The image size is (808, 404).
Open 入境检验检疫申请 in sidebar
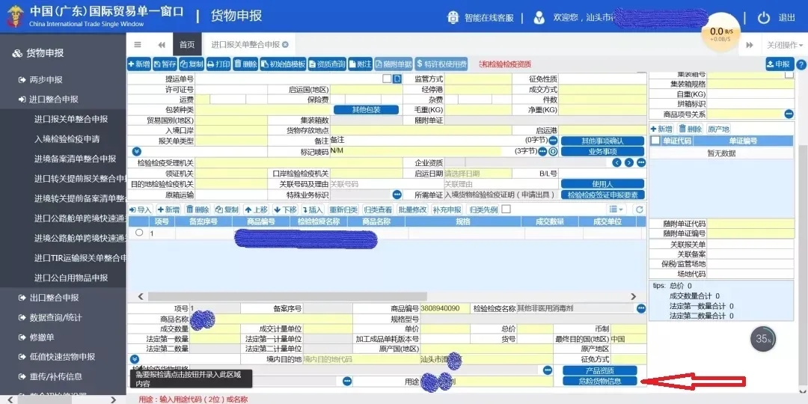[67, 138]
